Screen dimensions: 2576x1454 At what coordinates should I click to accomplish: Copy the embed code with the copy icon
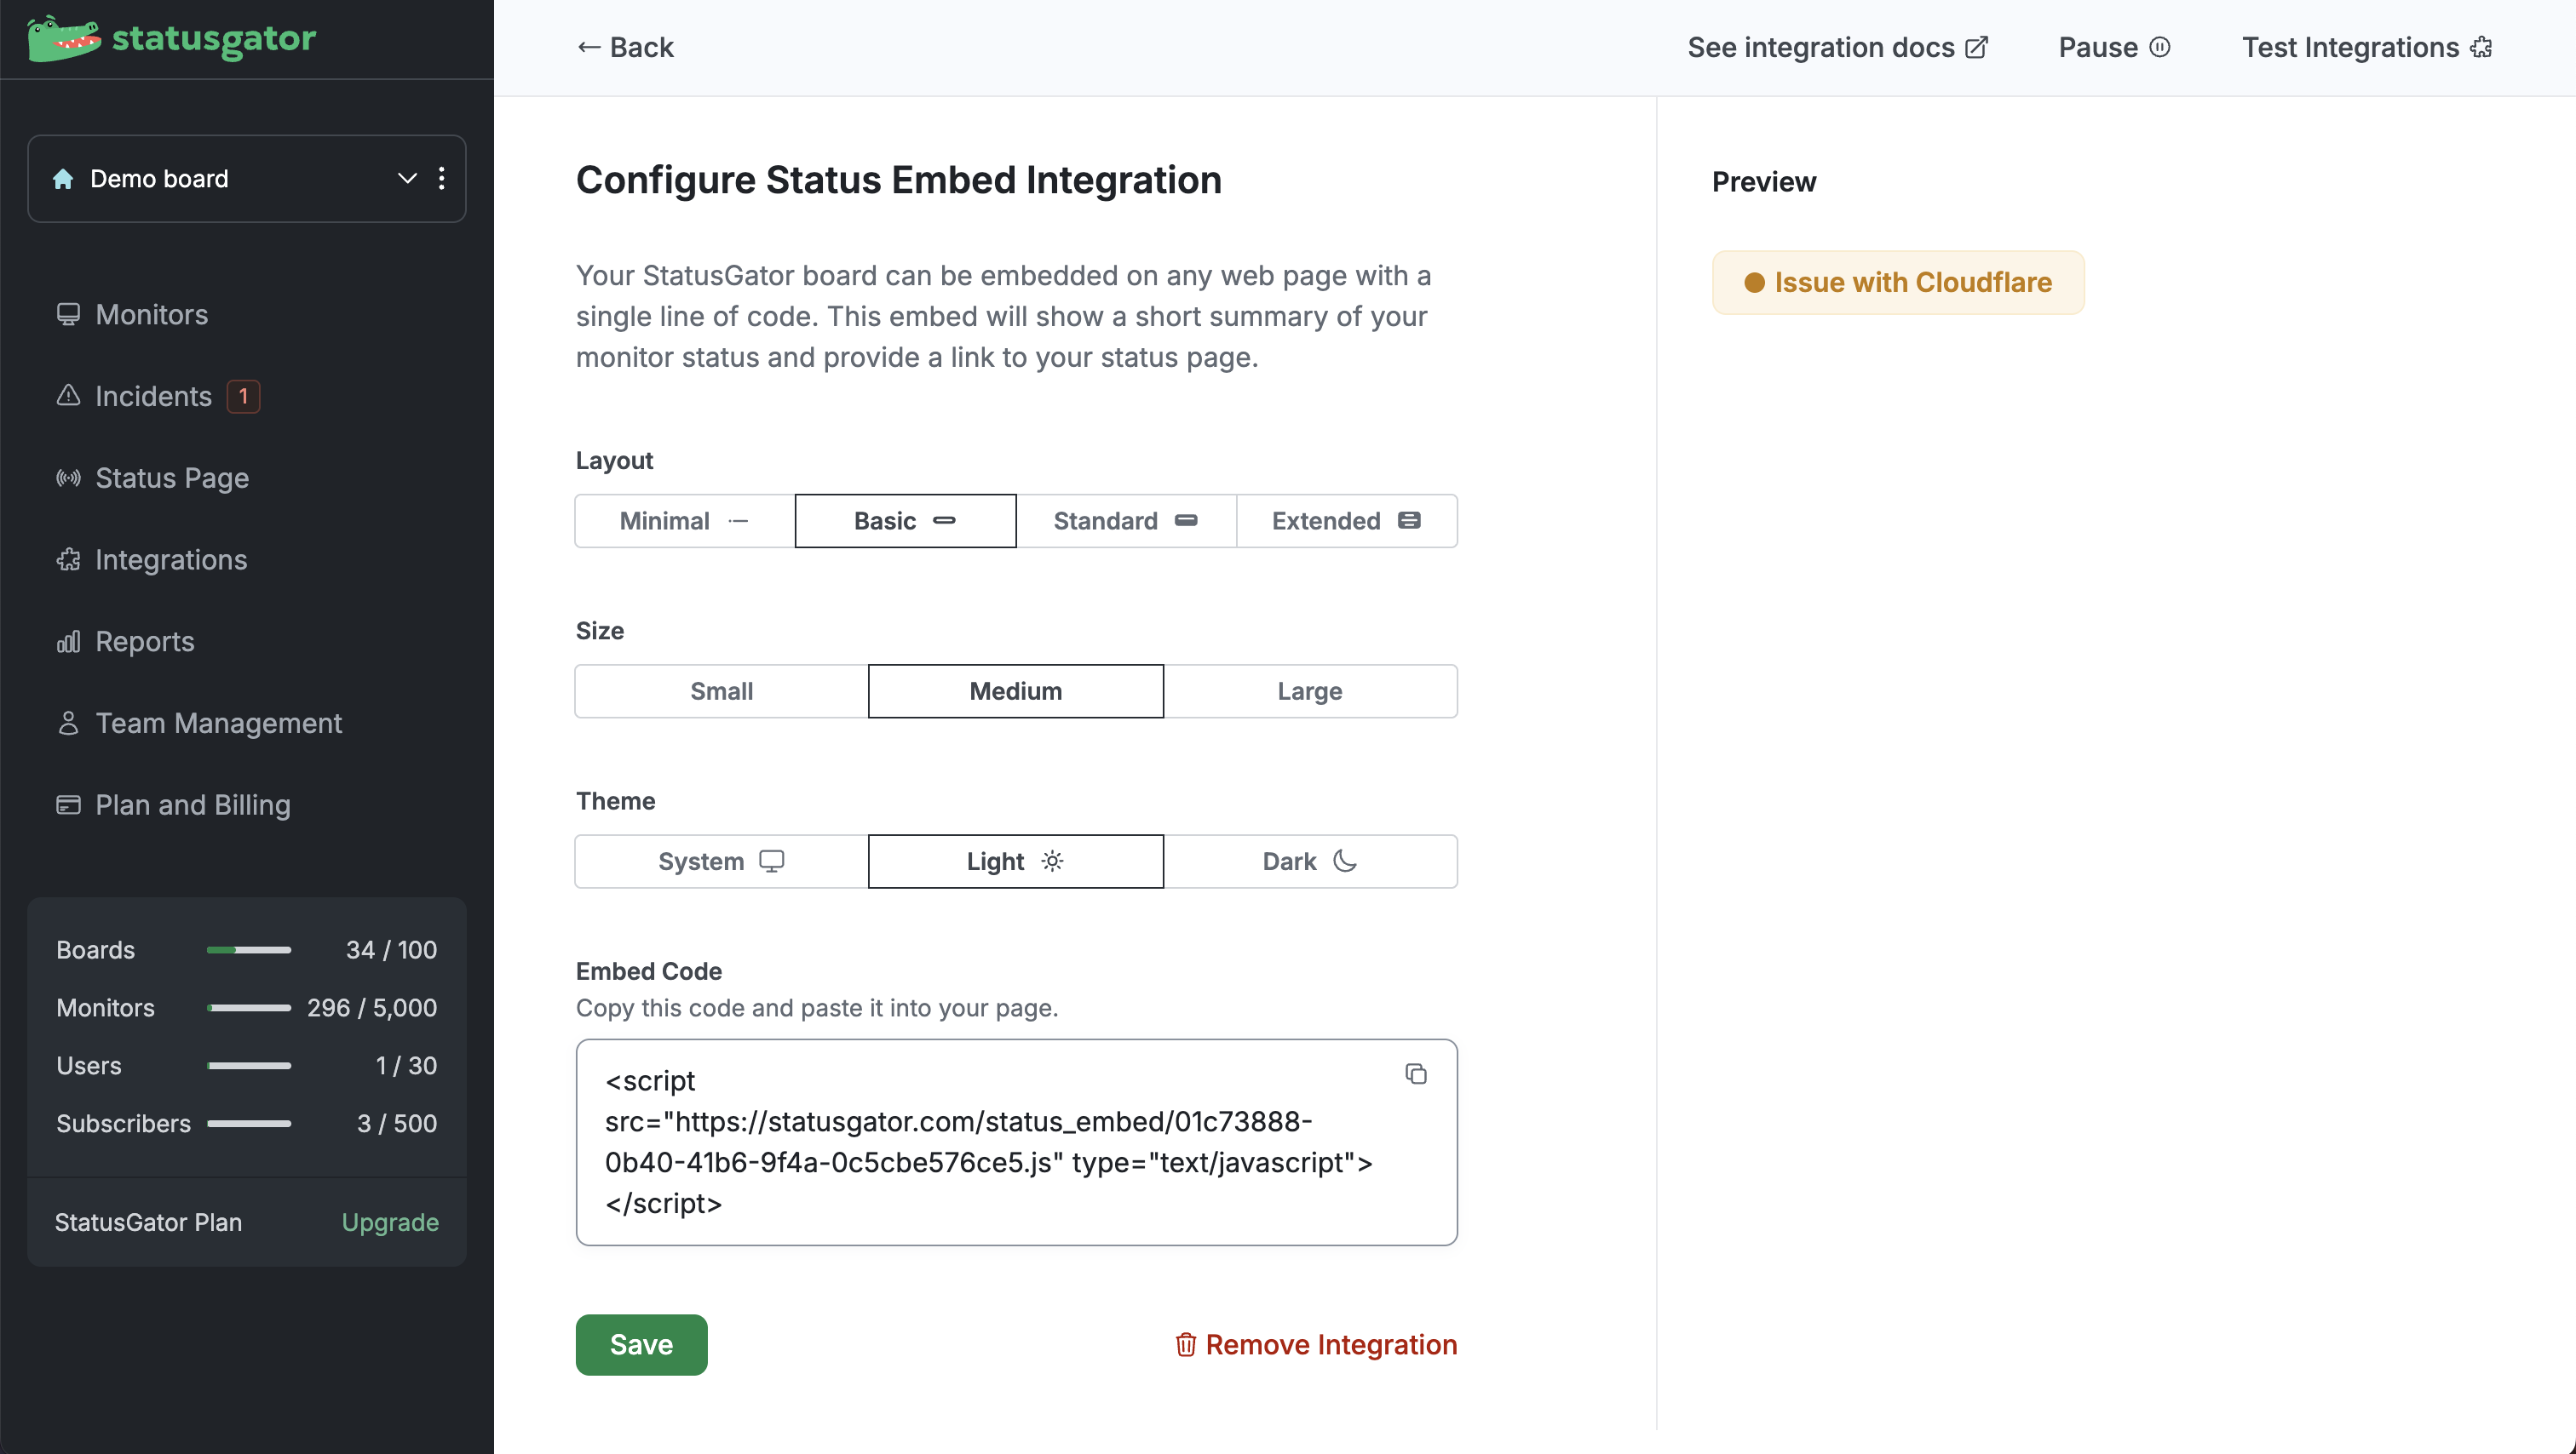[1415, 1074]
